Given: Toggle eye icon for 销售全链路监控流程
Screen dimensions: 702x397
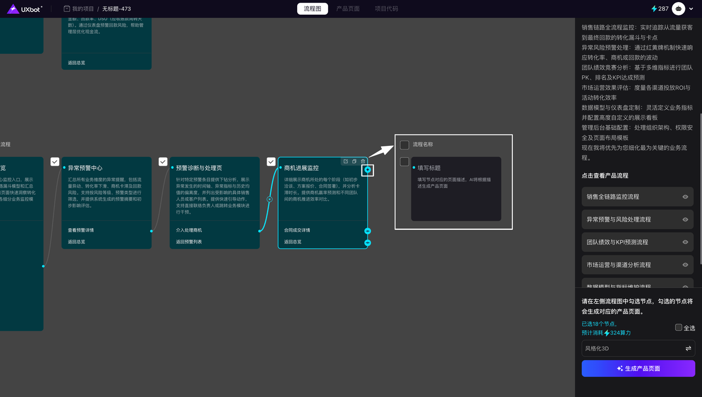Looking at the screenshot, I should coord(685,197).
